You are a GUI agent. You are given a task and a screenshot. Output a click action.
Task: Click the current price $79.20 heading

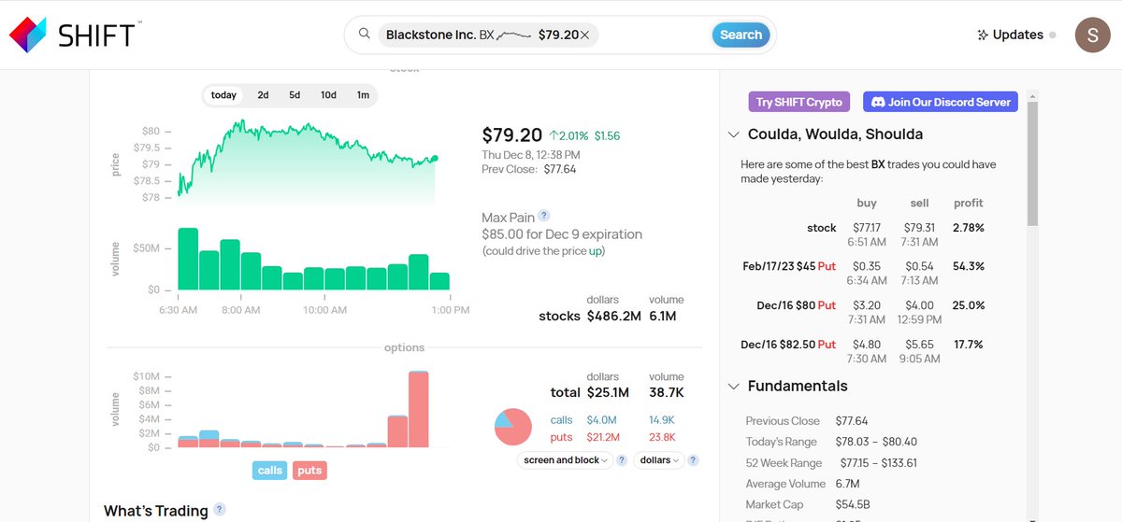click(x=512, y=135)
